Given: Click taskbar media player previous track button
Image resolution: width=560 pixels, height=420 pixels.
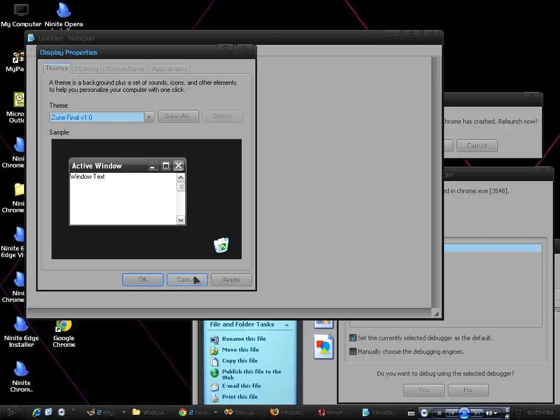Looking at the screenshot, I should (451, 413).
